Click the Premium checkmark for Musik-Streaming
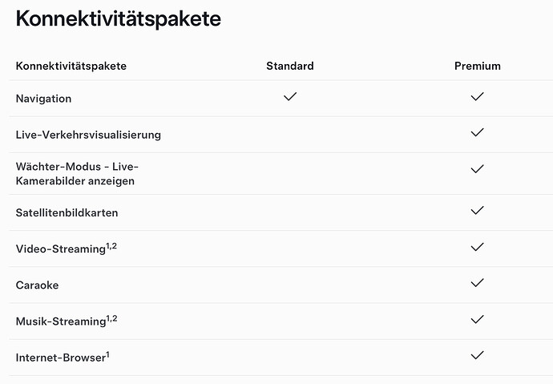The height and width of the screenshot is (384, 553). coord(477,320)
